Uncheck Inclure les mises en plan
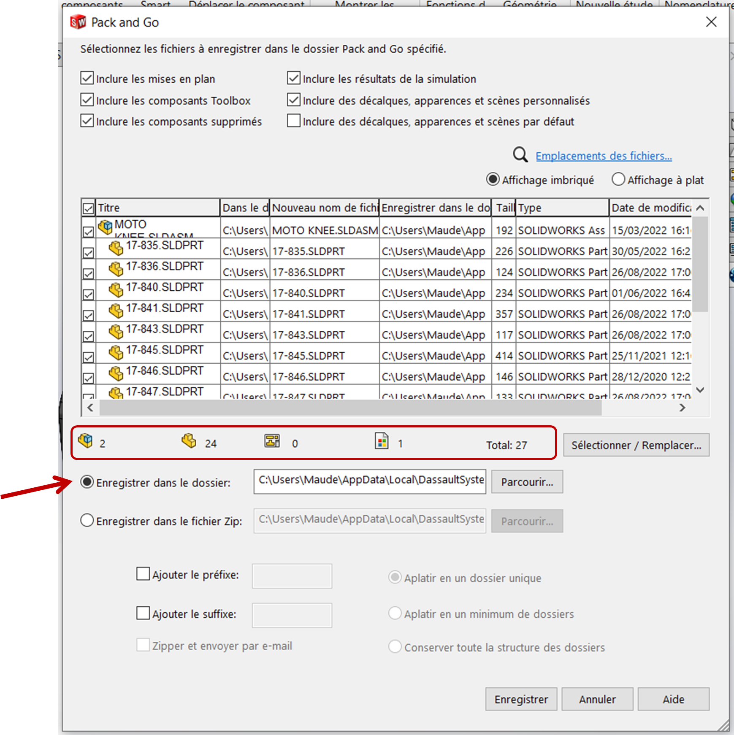Image resolution: width=734 pixels, height=735 pixels. point(87,78)
